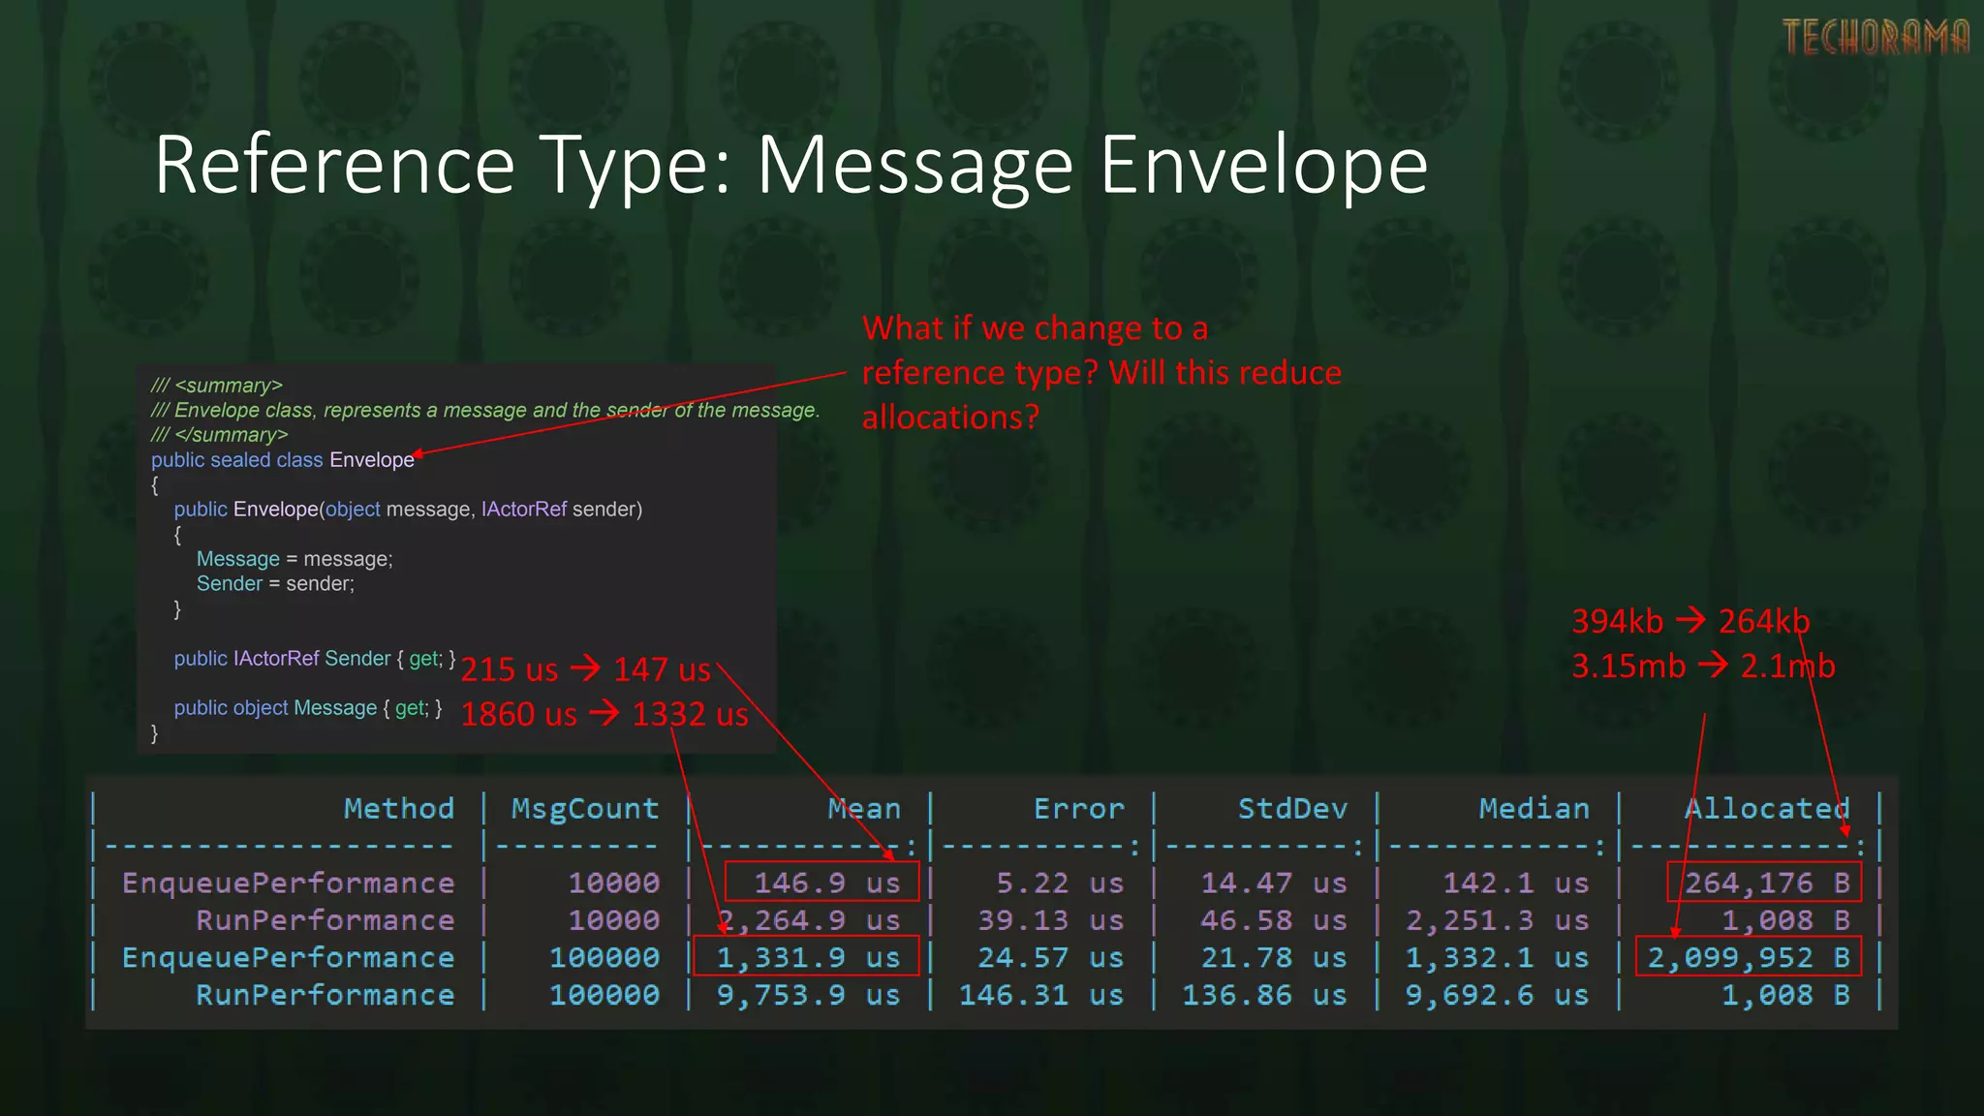
Task: Click the Mean column header
Action: coord(864,809)
